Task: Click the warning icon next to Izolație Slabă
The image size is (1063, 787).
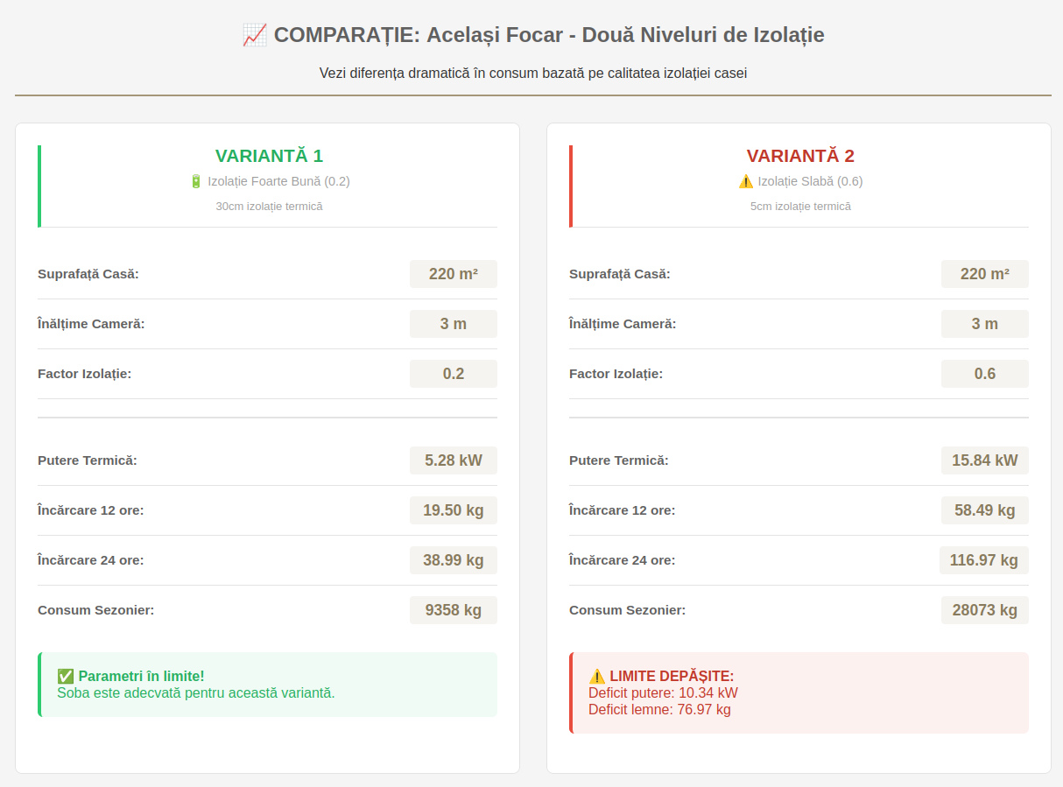Action: click(746, 181)
